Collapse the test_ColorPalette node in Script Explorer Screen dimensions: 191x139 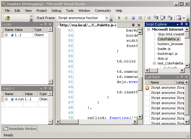coord(154,63)
